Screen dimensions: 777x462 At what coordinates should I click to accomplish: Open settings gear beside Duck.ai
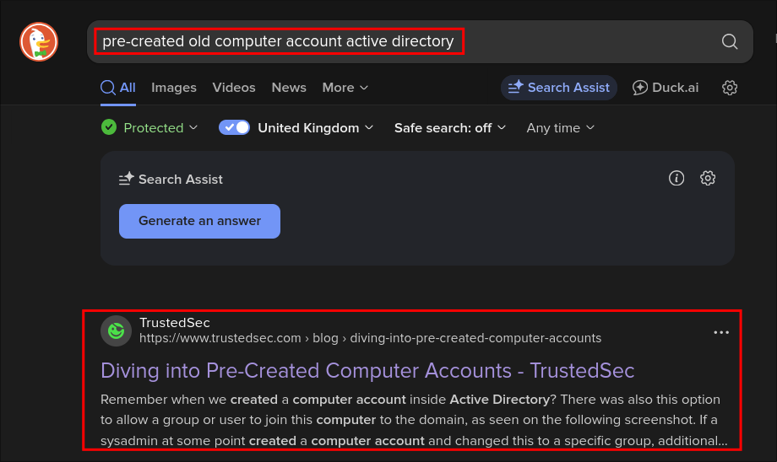tap(730, 88)
